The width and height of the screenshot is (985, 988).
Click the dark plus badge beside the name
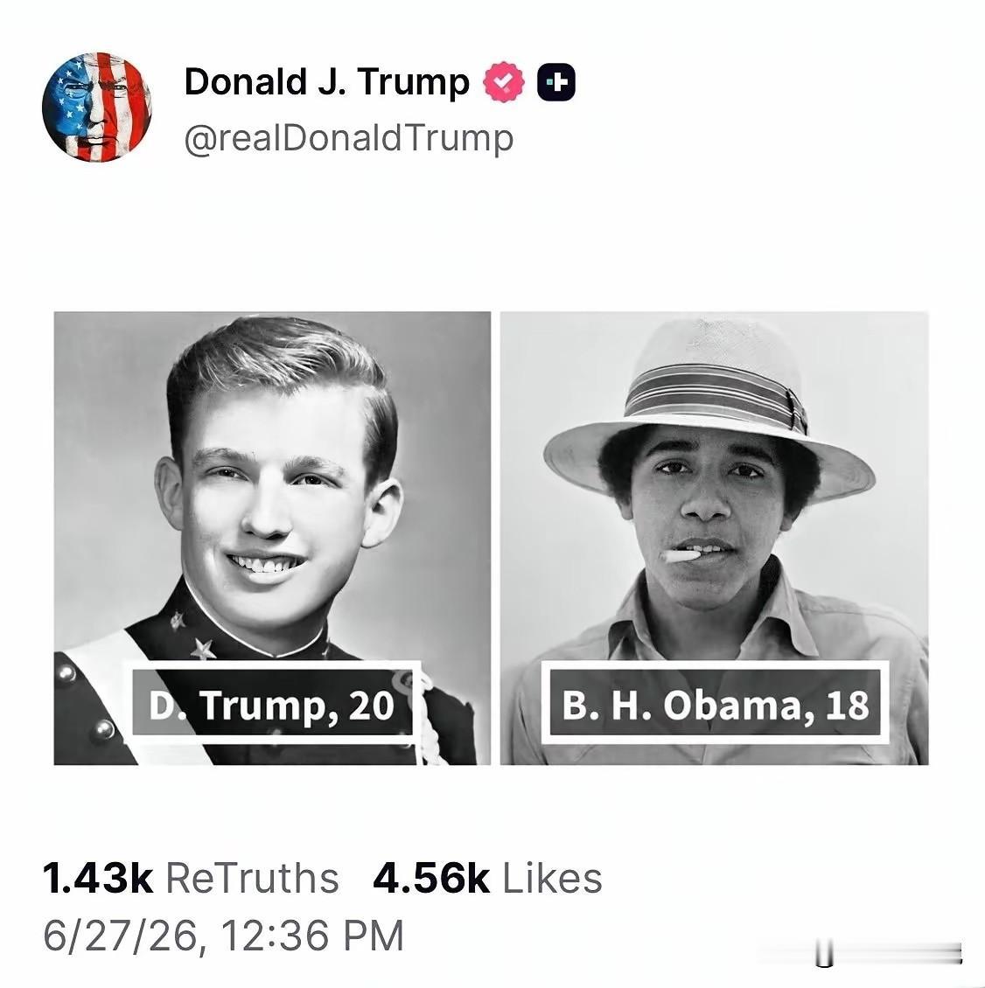point(556,82)
